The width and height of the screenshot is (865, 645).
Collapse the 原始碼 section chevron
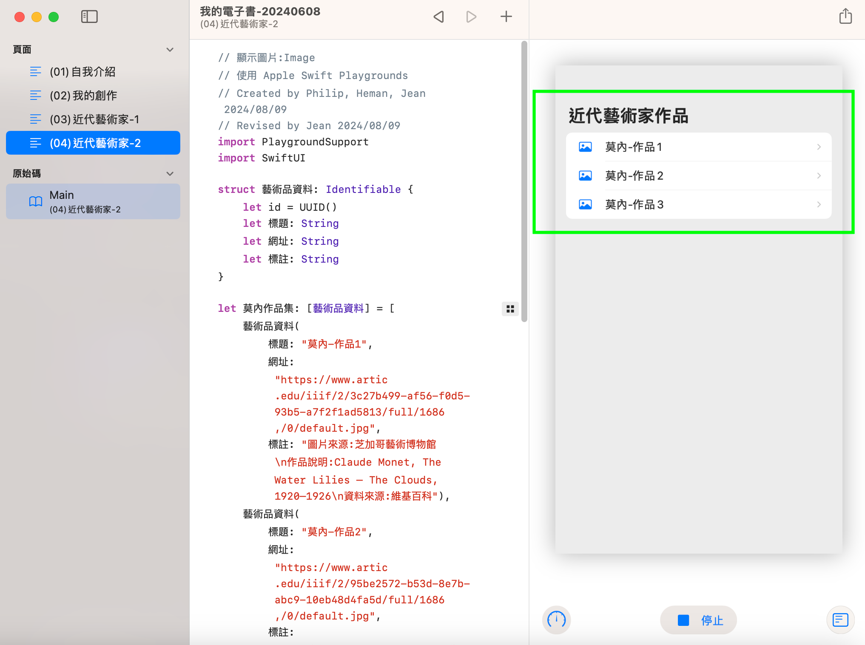[170, 174]
